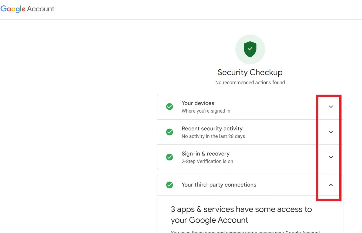
Task: Collapse Your third-party connections with up chevron
Action: [331, 185]
